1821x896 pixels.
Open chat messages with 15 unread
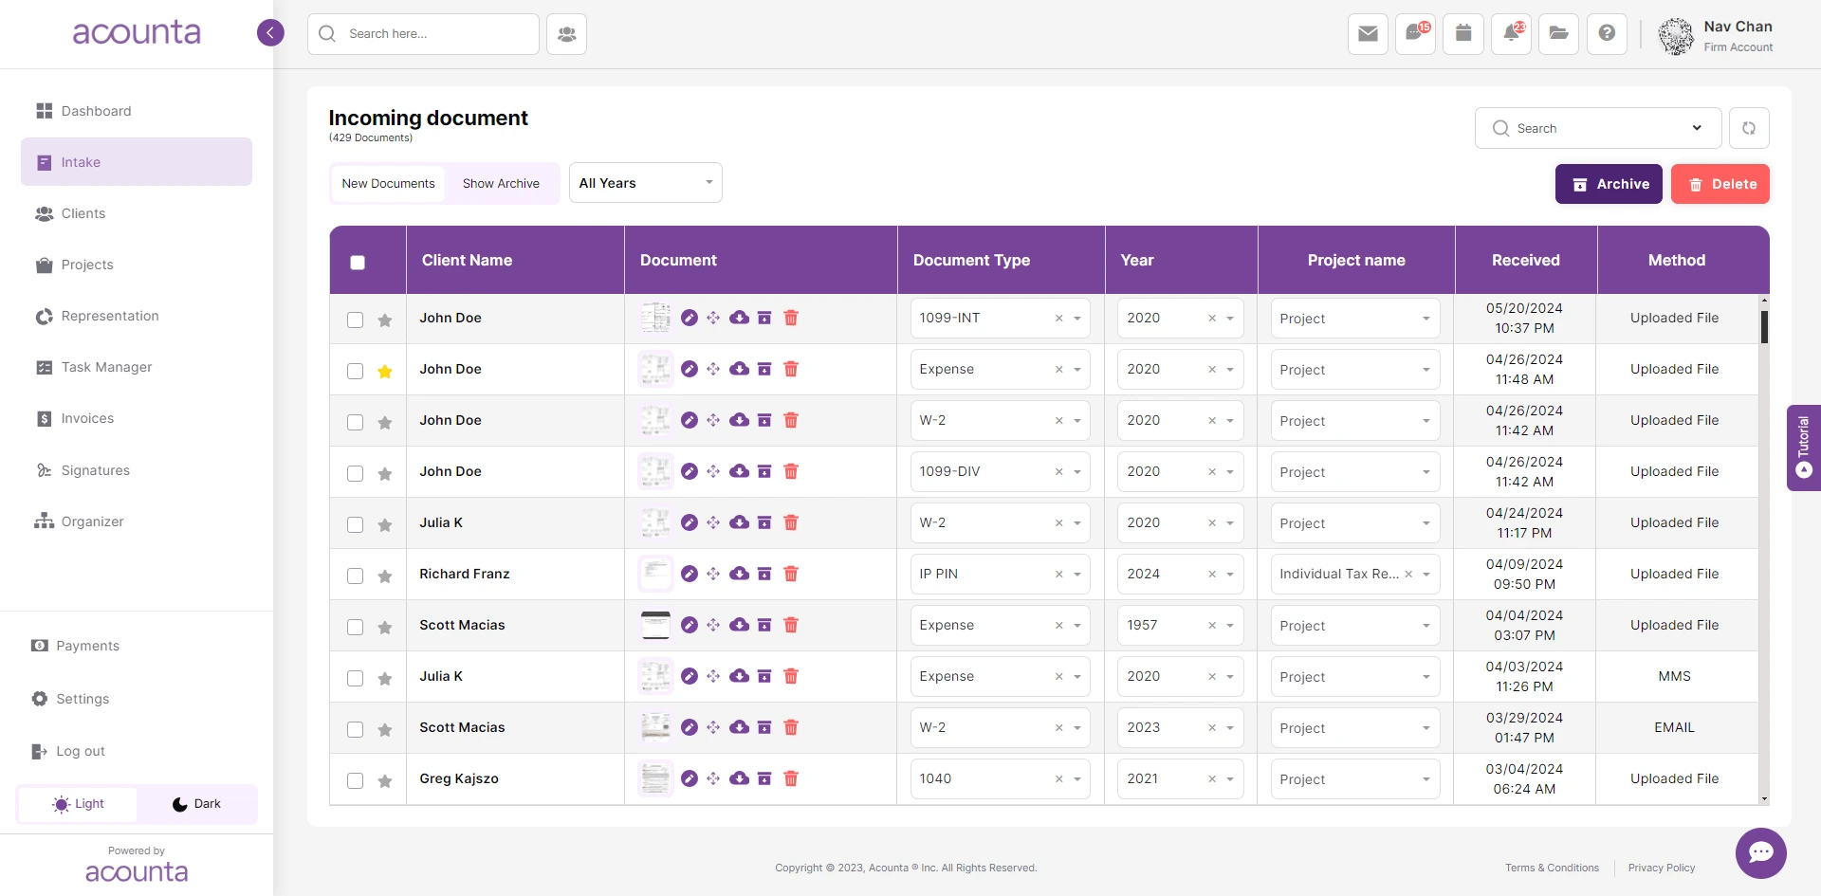pyautogui.click(x=1415, y=34)
